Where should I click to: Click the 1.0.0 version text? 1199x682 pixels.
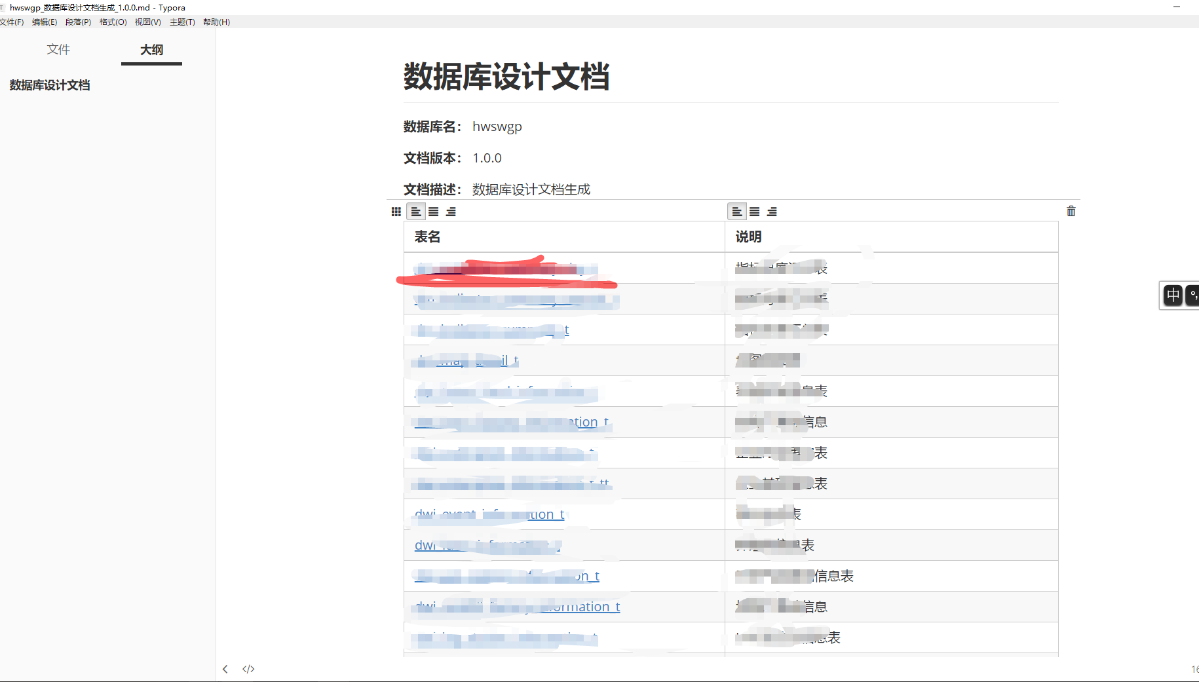pyautogui.click(x=487, y=158)
